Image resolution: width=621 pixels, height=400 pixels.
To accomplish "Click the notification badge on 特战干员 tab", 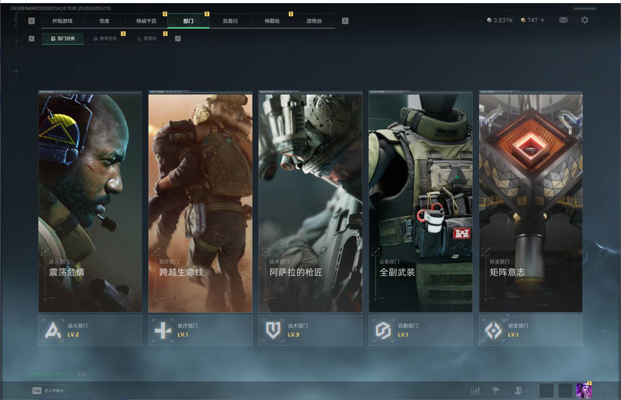I will (x=165, y=14).
